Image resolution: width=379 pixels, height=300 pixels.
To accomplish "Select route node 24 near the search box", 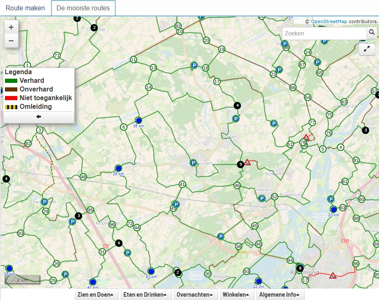I will pyautogui.click(x=308, y=52).
